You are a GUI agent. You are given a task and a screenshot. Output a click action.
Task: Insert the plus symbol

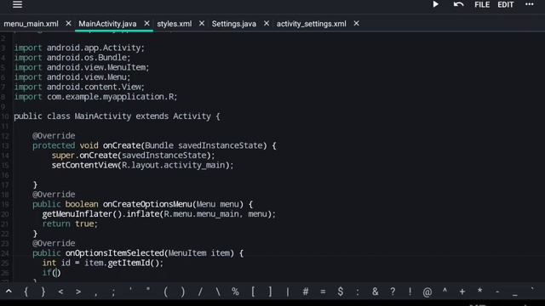(462, 292)
